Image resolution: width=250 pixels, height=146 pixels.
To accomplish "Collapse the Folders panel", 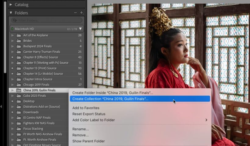I will (11, 13).
